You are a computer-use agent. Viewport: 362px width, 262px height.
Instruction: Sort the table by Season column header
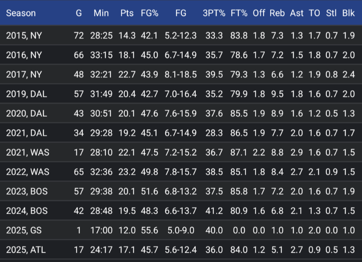click(x=21, y=13)
